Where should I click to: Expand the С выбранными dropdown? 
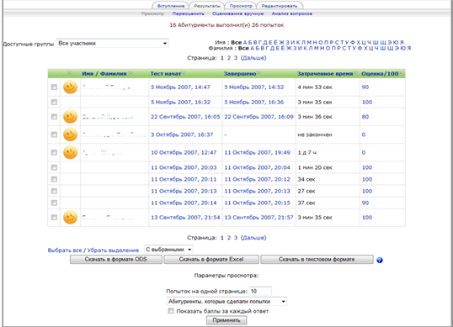[x=168, y=250]
